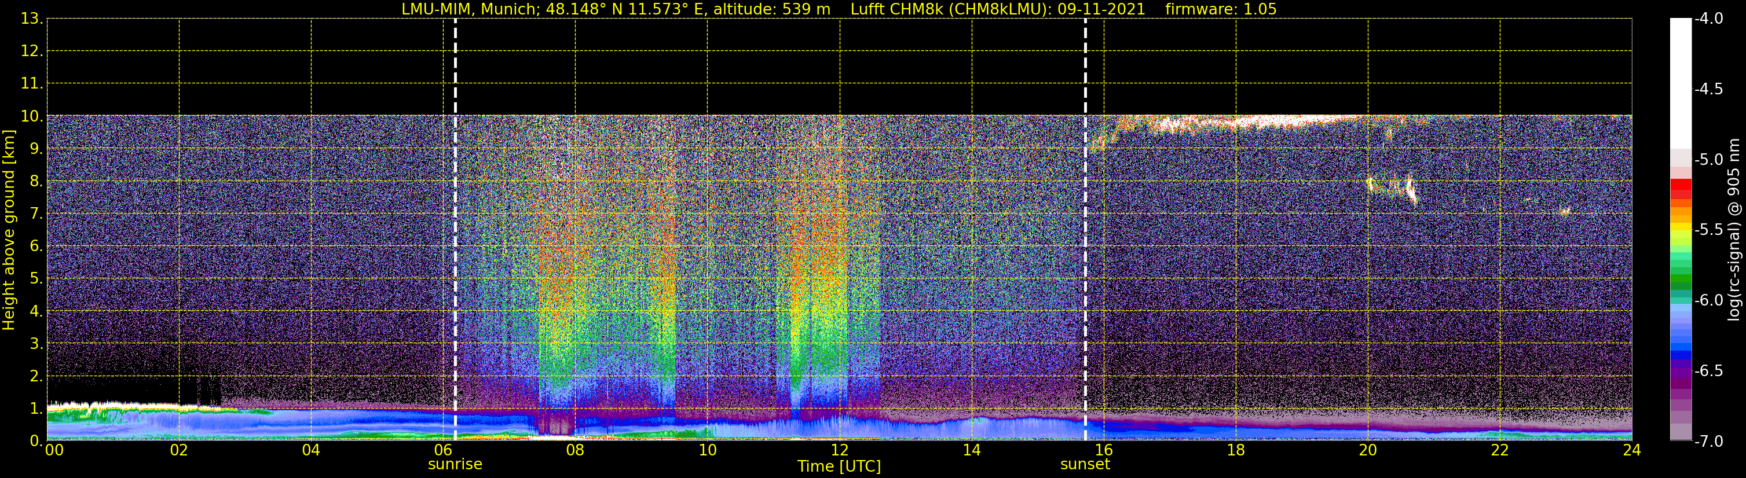Click the '4.' height axis tick label

(36, 311)
